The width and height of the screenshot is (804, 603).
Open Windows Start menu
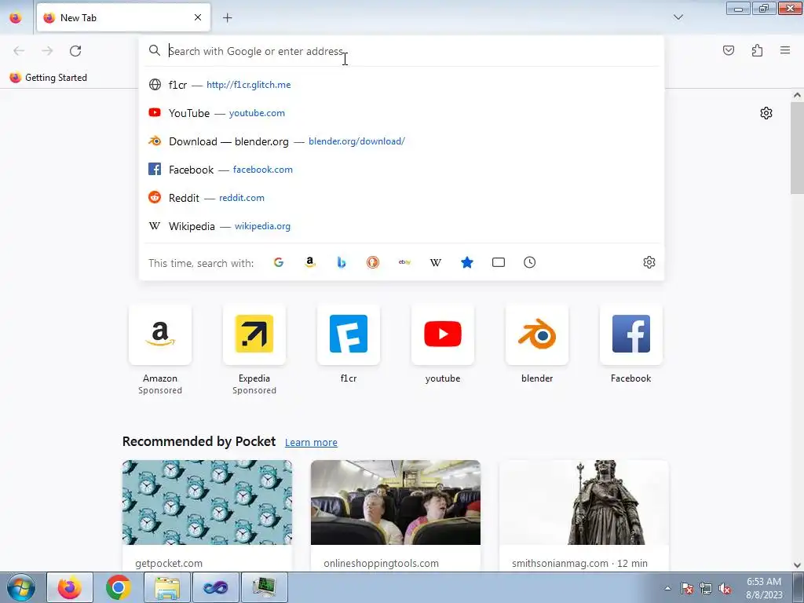tap(21, 587)
